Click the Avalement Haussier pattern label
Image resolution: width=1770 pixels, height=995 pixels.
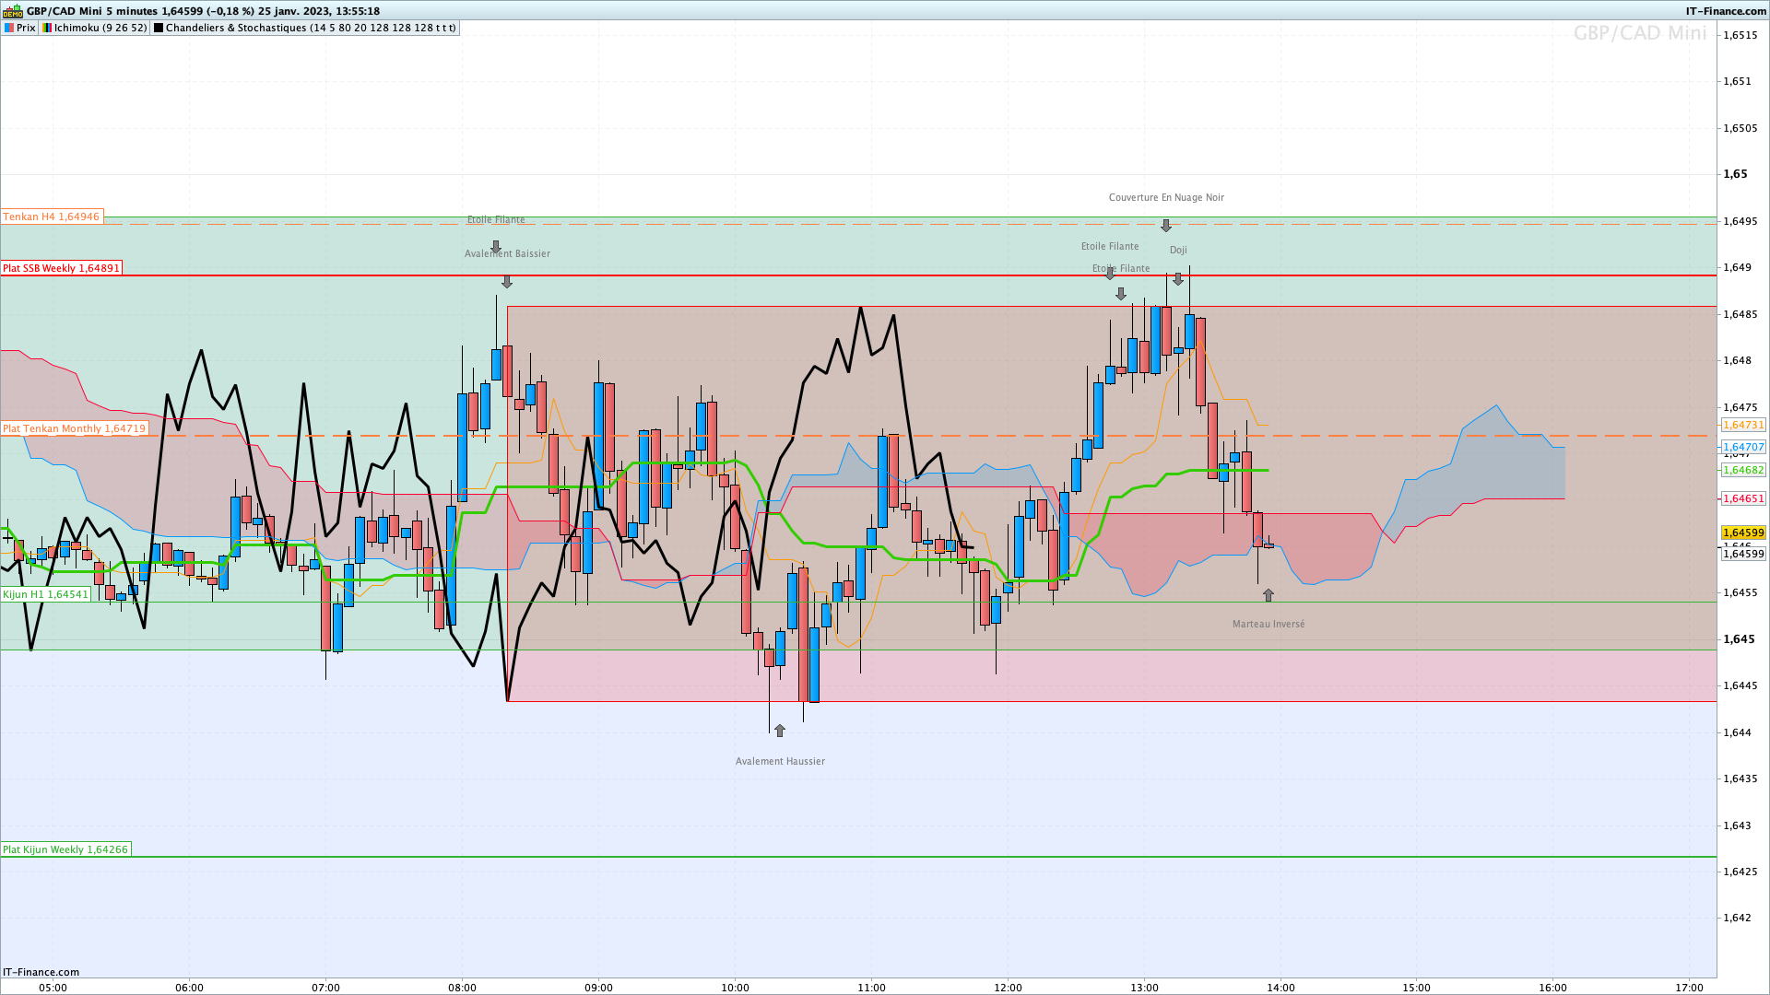tap(780, 761)
